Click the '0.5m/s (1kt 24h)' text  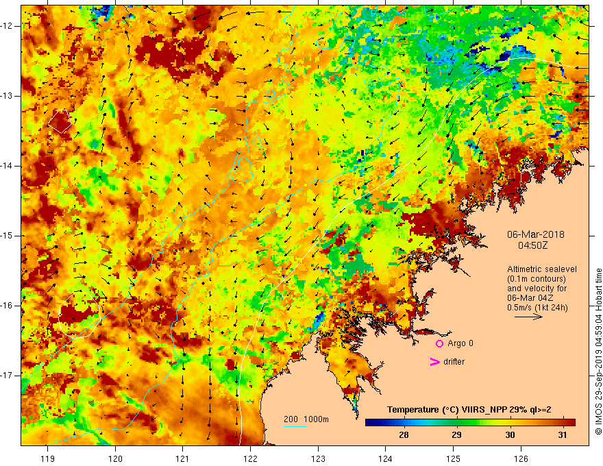[537, 308]
